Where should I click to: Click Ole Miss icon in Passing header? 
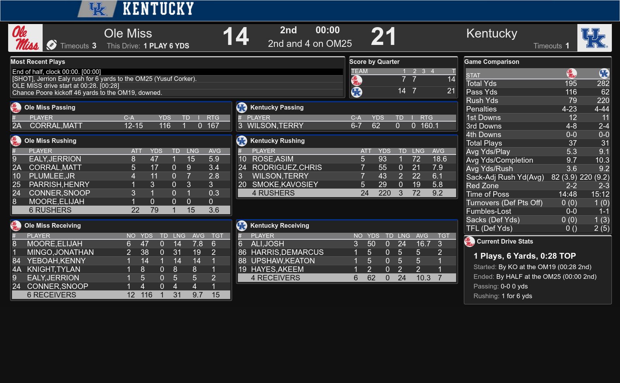click(16, 108)
